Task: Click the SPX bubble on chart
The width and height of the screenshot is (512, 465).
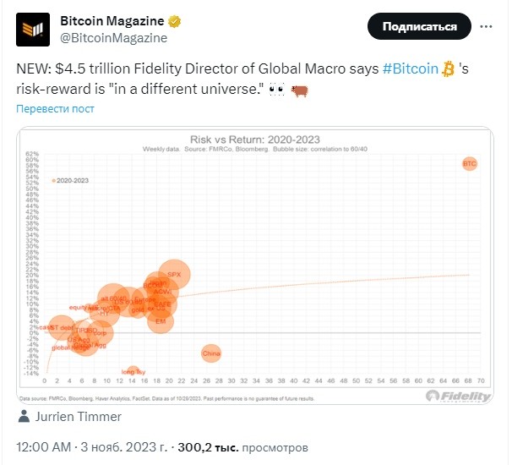Action: click(174, 275)
